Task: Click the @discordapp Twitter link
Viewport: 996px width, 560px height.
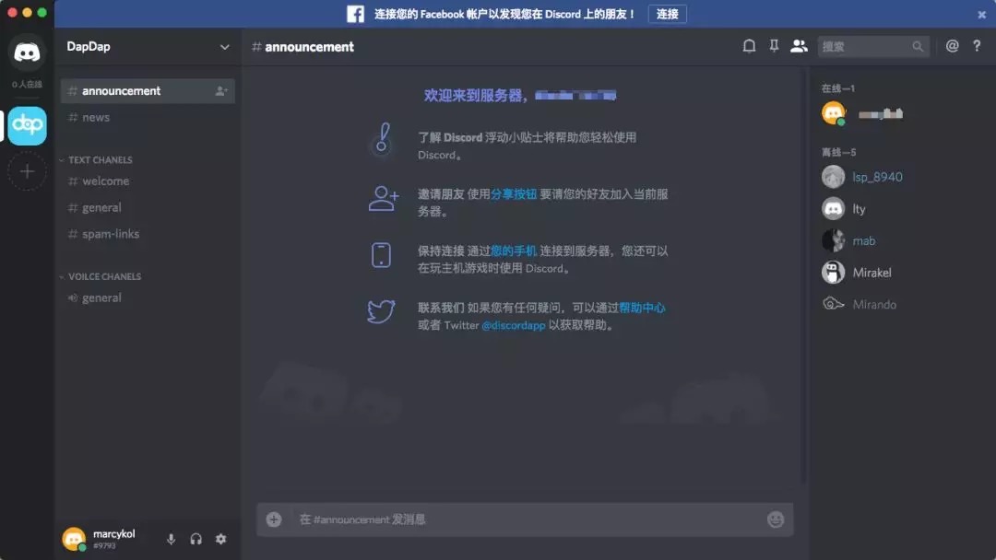Action: click(514, 325)
